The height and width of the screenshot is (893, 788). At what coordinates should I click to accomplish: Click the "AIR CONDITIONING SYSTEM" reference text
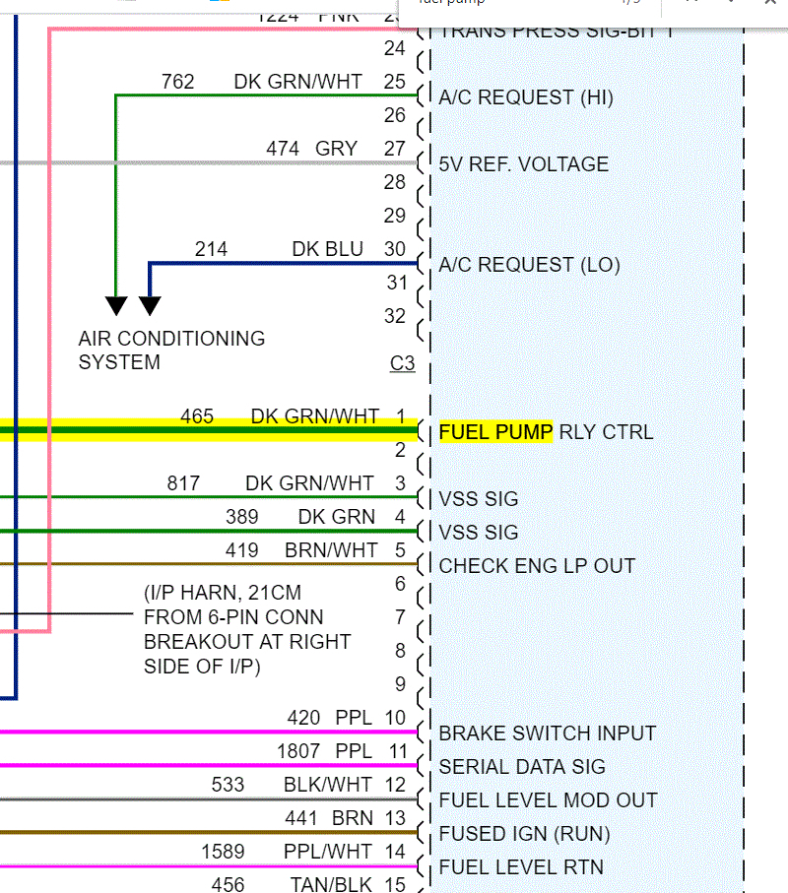[x=171, y=351]
